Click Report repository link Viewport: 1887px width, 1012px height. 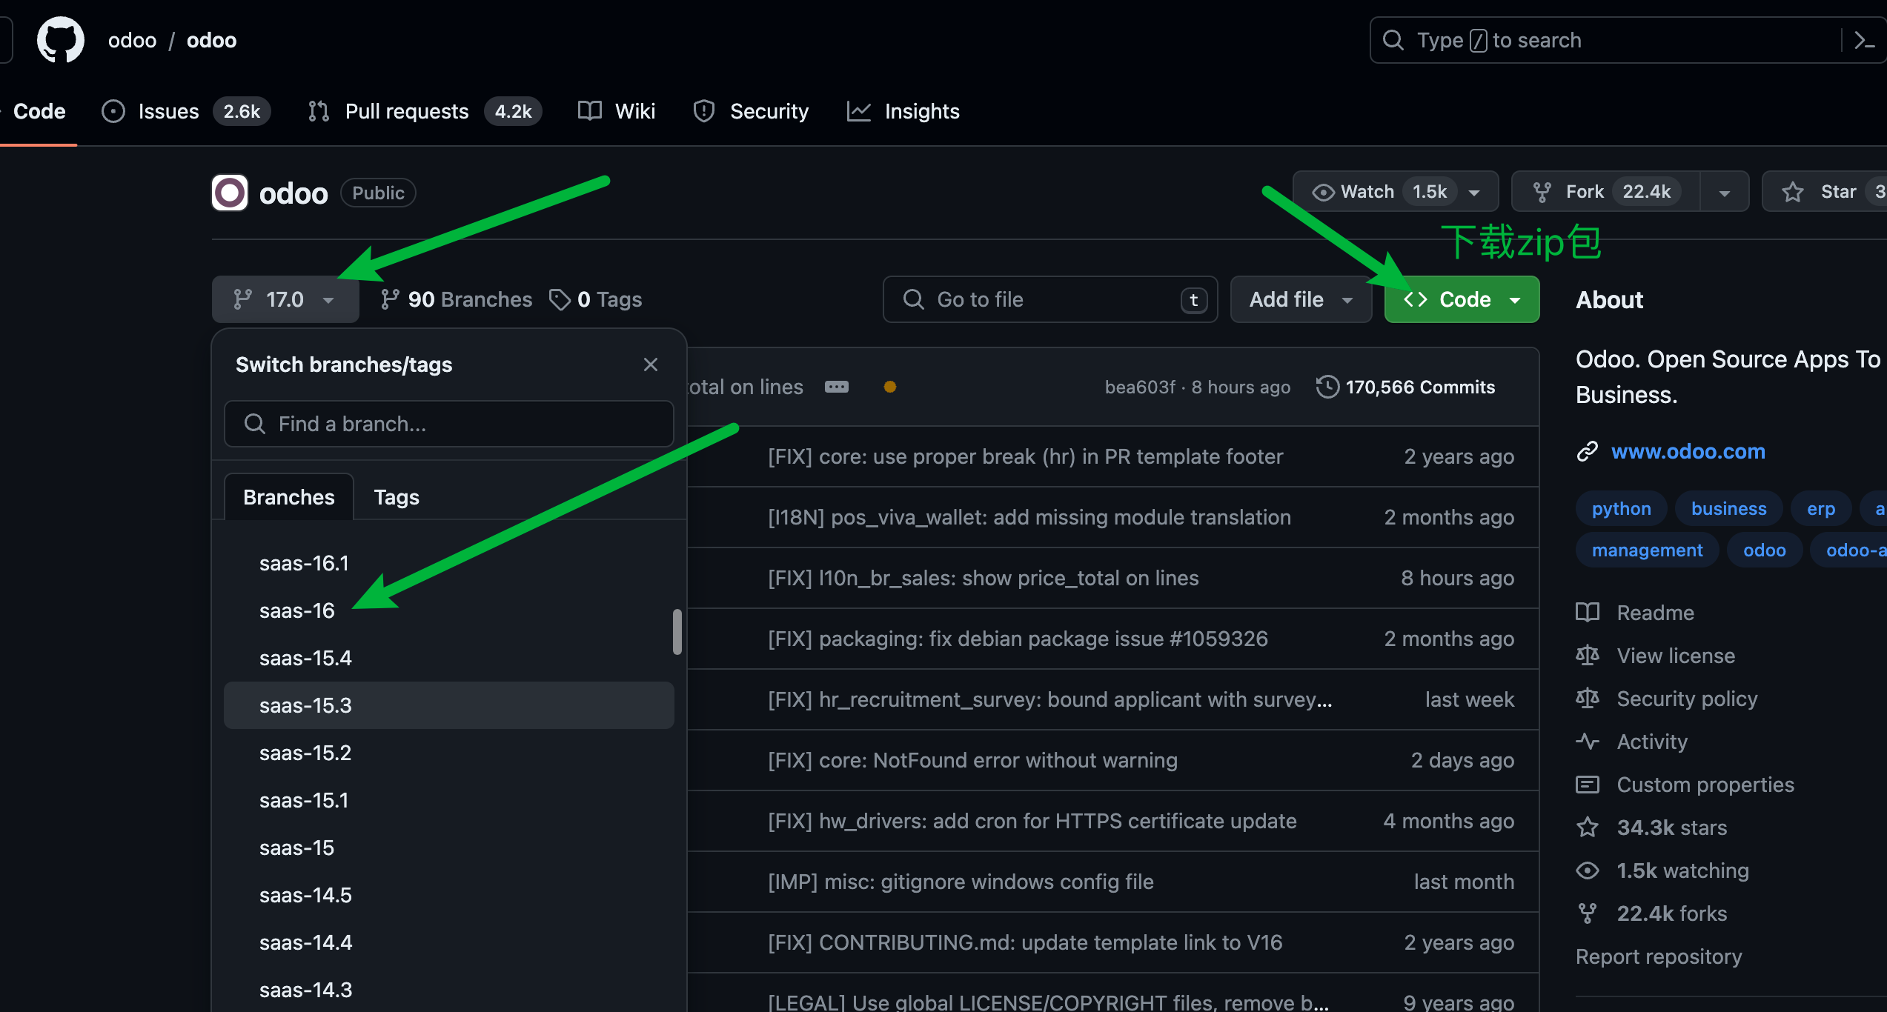[x=1659, y=956]
